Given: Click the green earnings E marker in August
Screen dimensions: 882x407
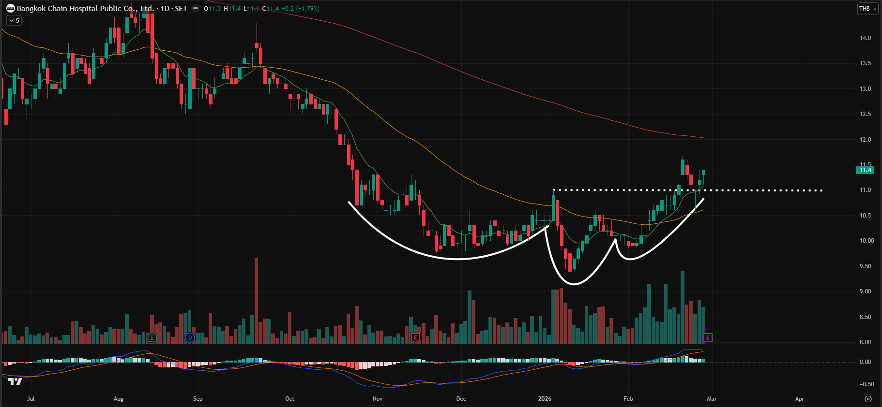Looking at the screenshot, I should 152,337.
